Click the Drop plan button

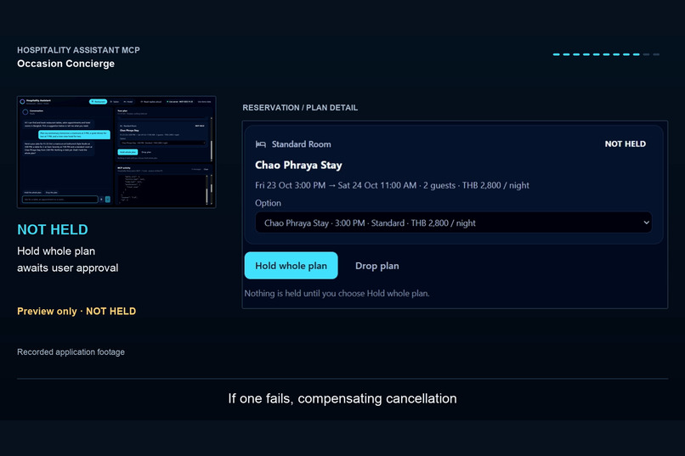point(377,265)
